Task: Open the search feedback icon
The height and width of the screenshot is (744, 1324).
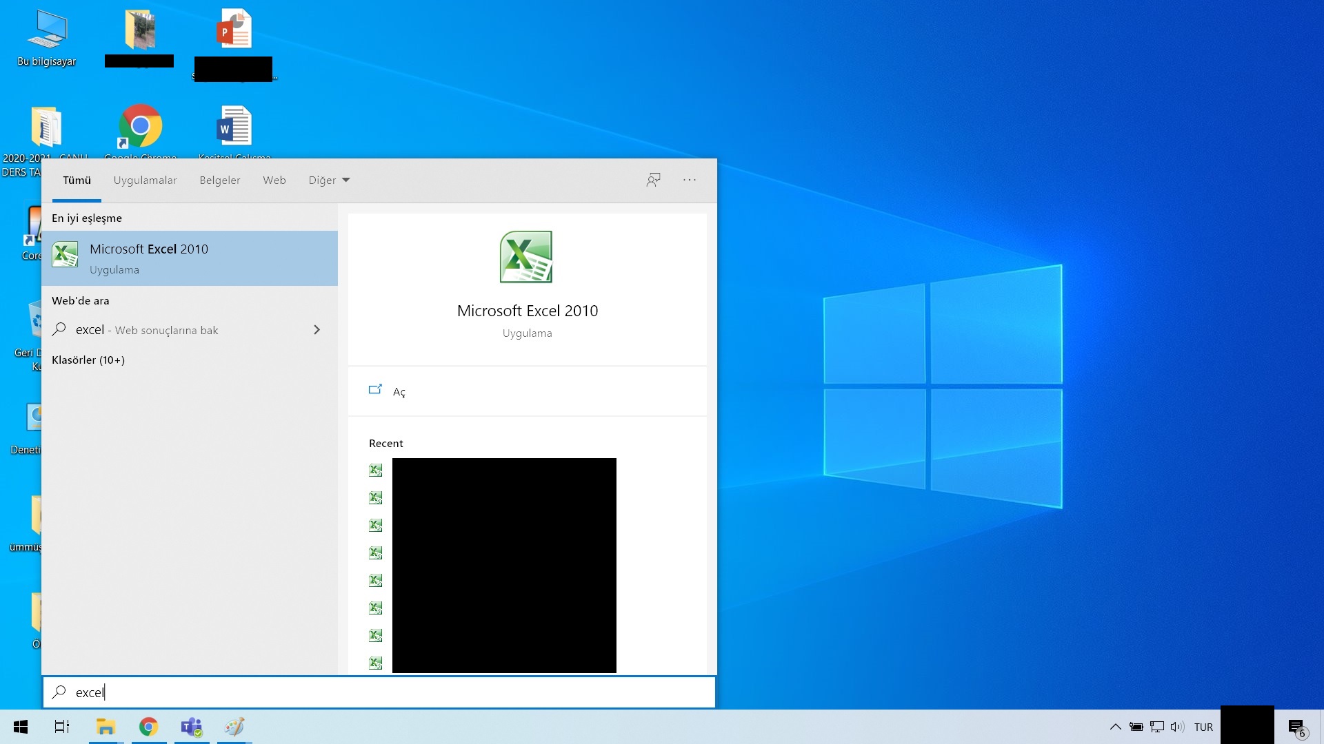Action: click(x=653, y=180)
